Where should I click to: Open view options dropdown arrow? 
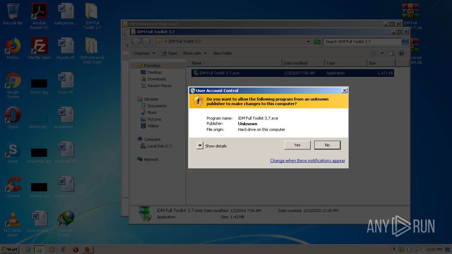tap(382, 53)
